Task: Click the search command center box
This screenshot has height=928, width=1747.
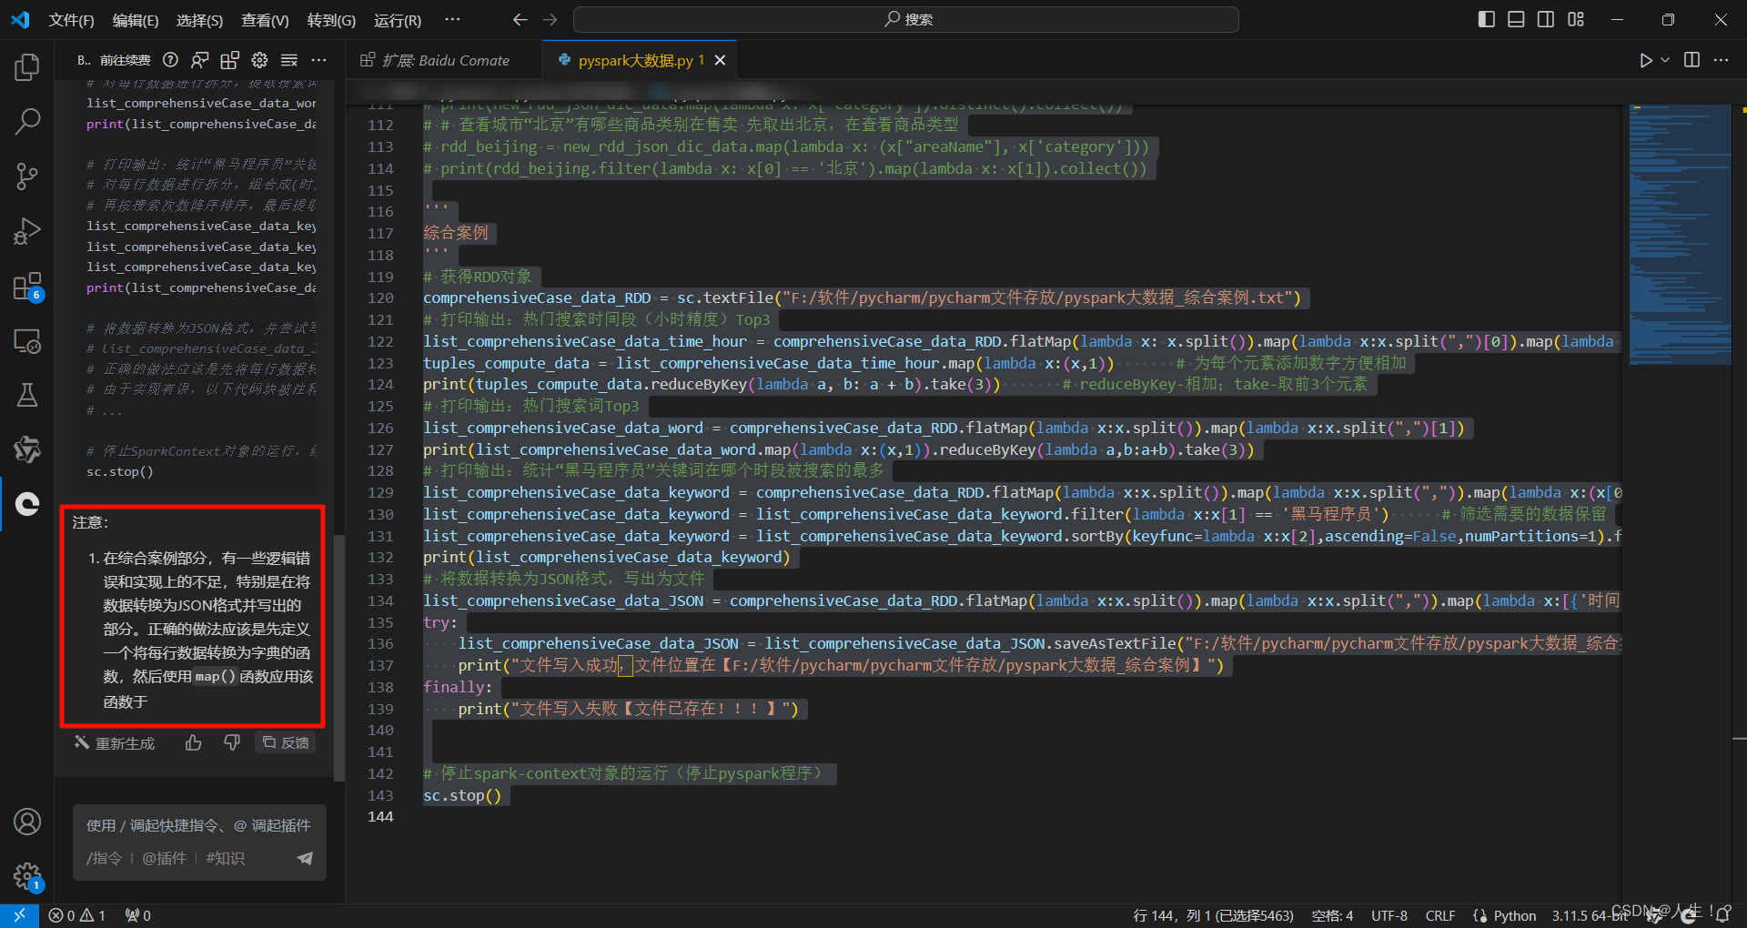Action: click(906, 19)
